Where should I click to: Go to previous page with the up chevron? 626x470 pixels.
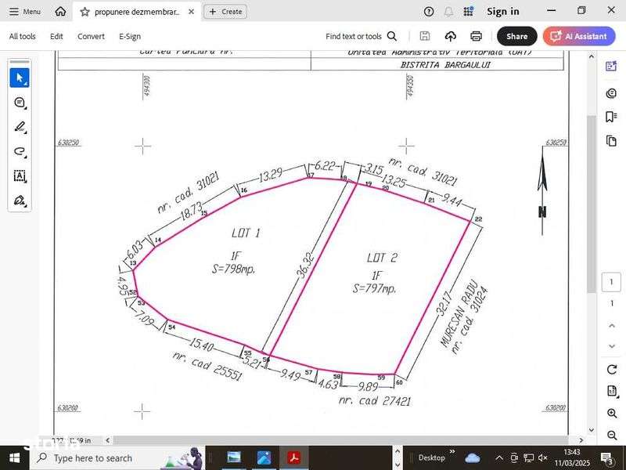coord(612,326)
